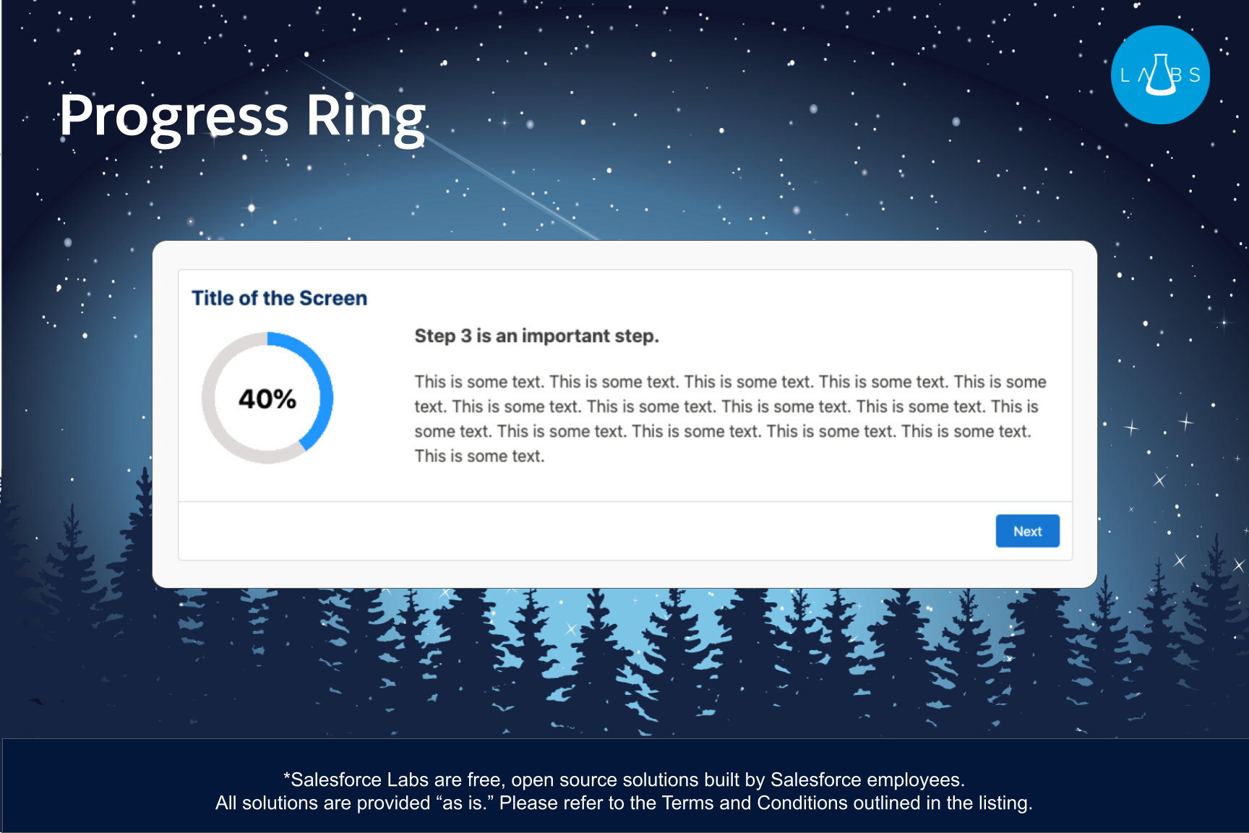Screen dimensions: 1249x833
Task: Select the Step 3 important step heading
Action: tap(536, 336)
